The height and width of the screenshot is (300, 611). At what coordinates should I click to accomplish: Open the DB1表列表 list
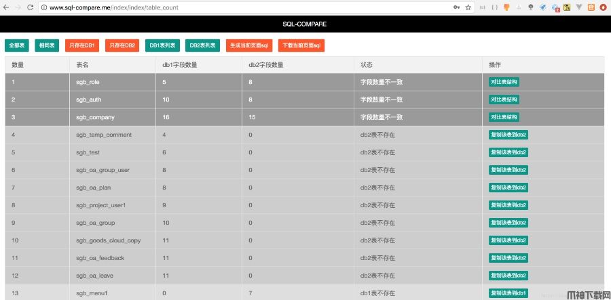pyautogui.click(x=163, y=45)
